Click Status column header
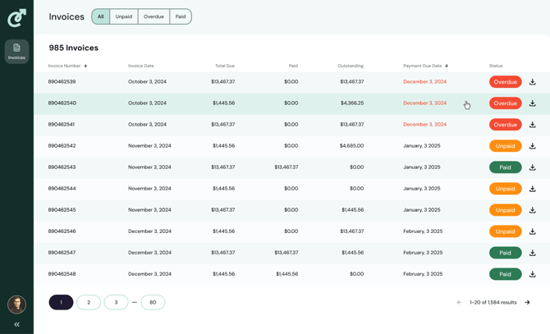550x334 pixels. pos(496,66)
